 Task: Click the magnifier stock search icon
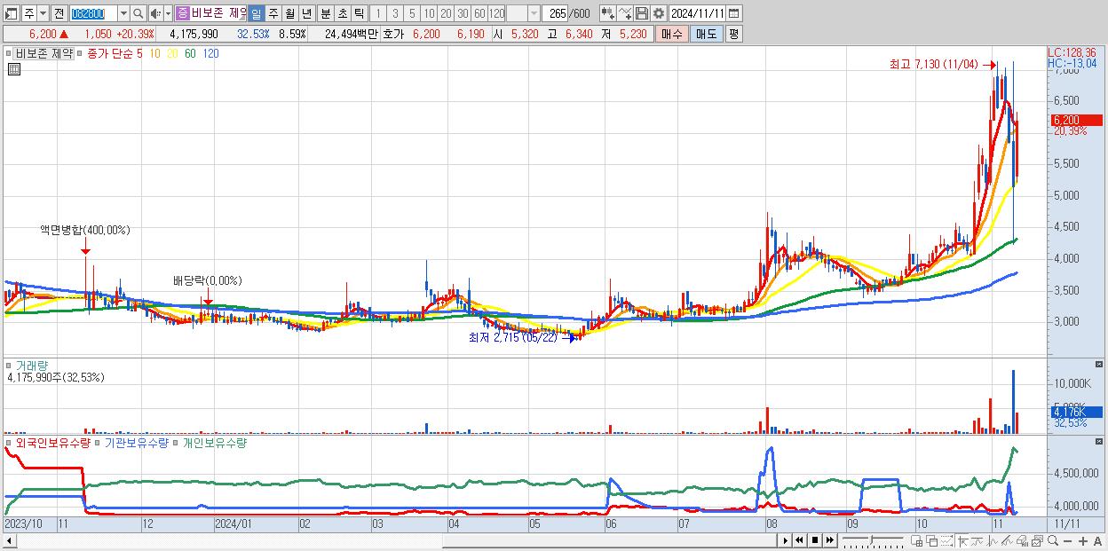[138, 14]
